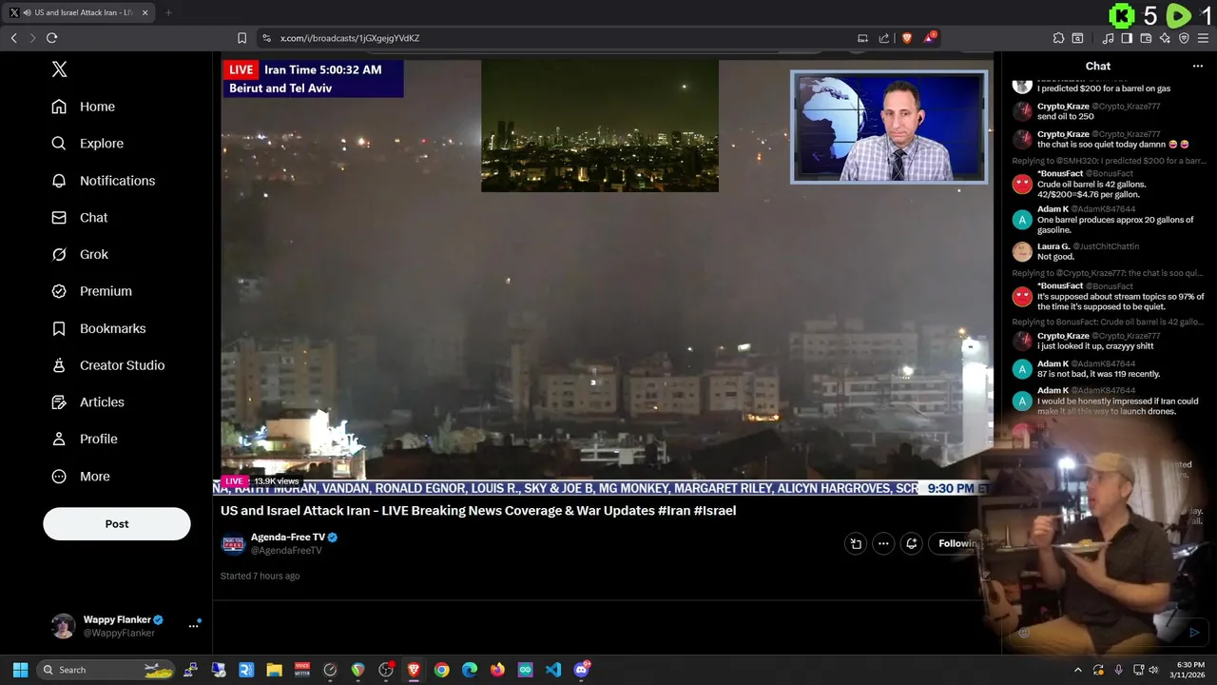Open File Explorer from taskbar
1217x685 pixels.
point(274,670)
